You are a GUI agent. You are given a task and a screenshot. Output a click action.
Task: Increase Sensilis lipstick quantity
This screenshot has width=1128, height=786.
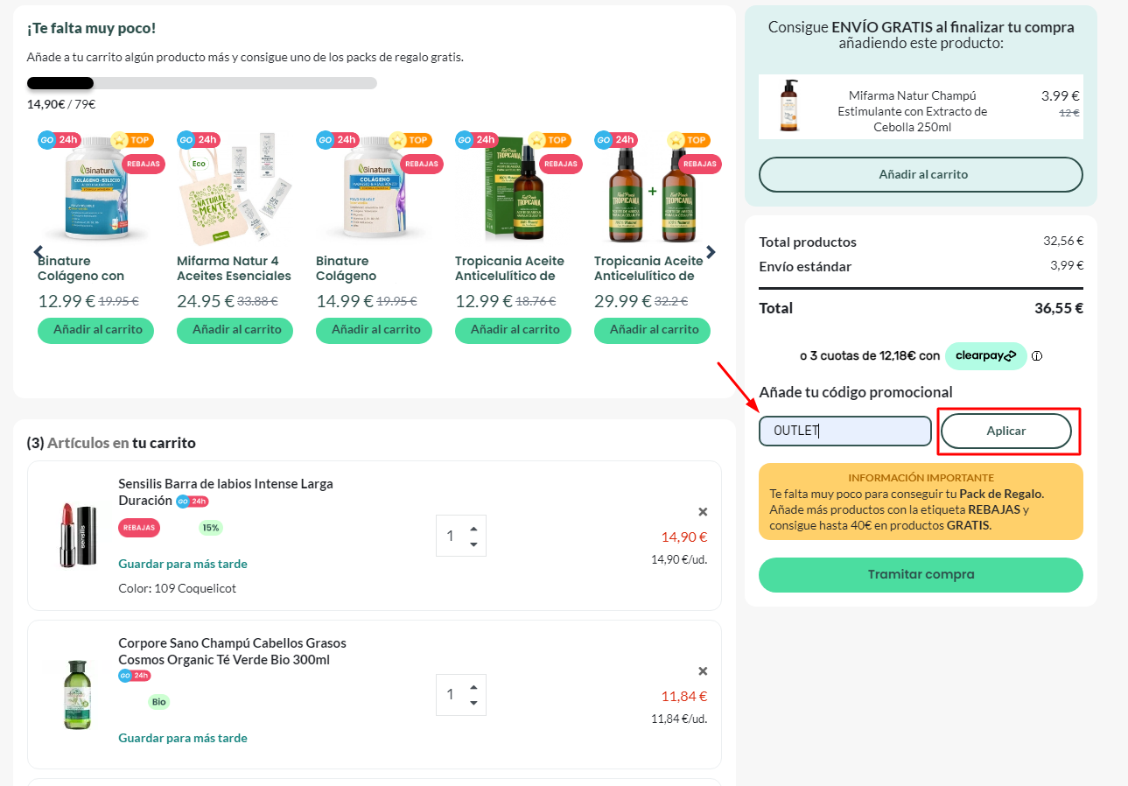[473, 529]
